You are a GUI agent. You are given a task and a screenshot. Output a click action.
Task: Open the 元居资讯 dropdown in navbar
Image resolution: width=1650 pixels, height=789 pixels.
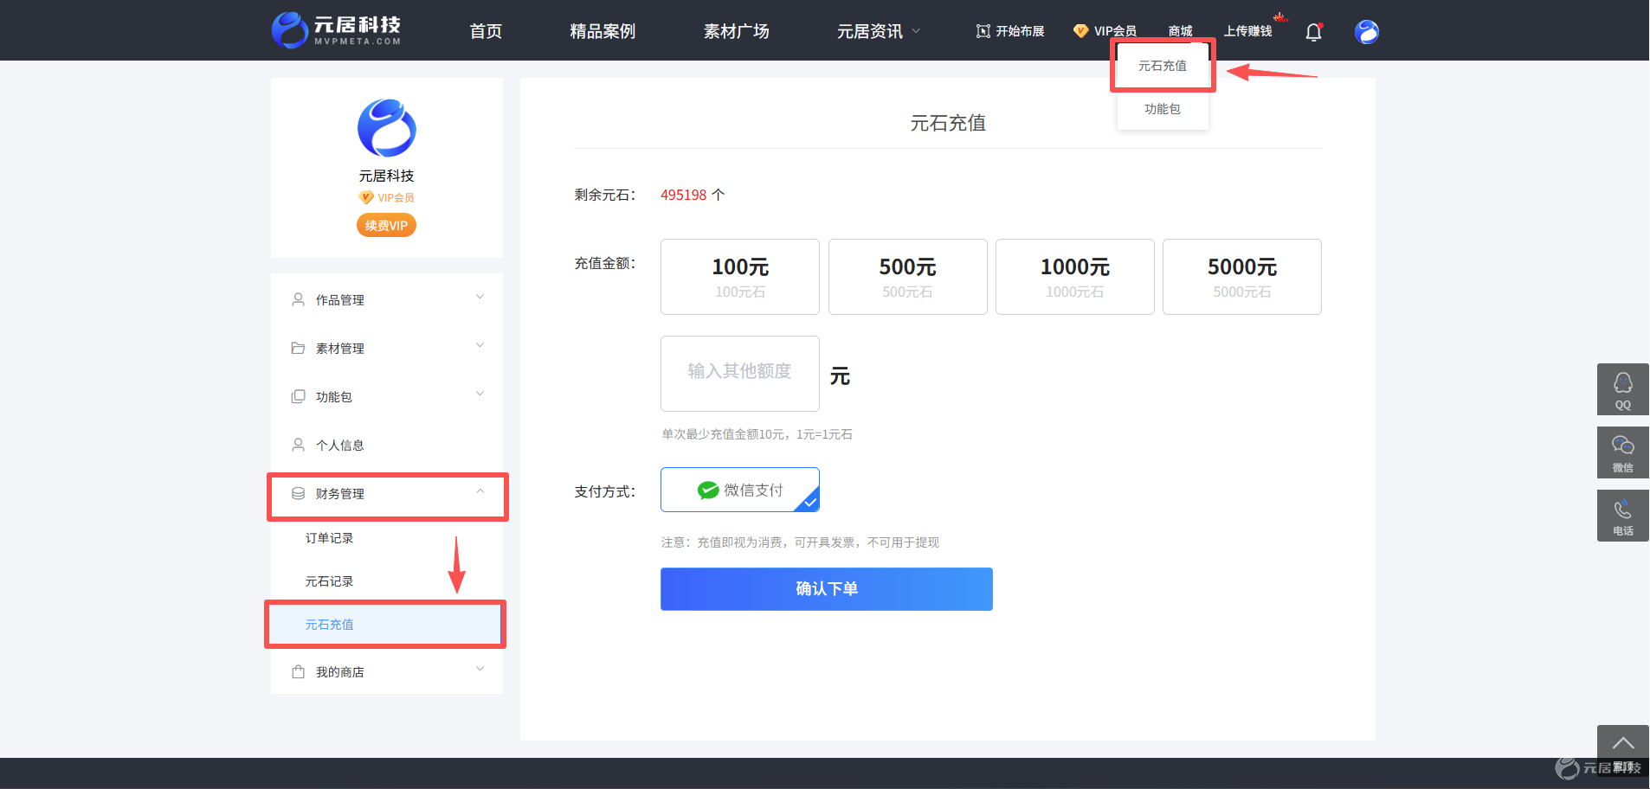(x=878, y=31)
